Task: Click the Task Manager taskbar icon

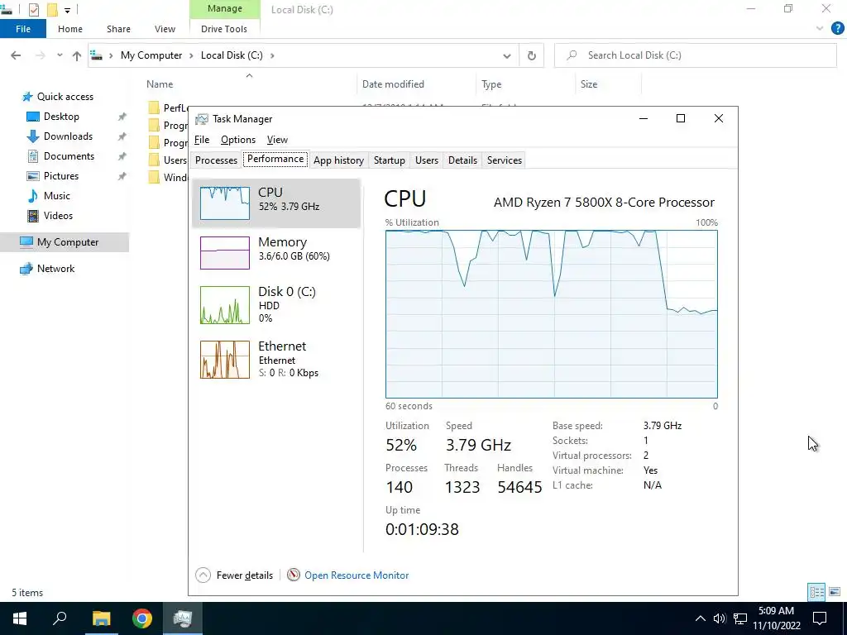Action: 183,618
